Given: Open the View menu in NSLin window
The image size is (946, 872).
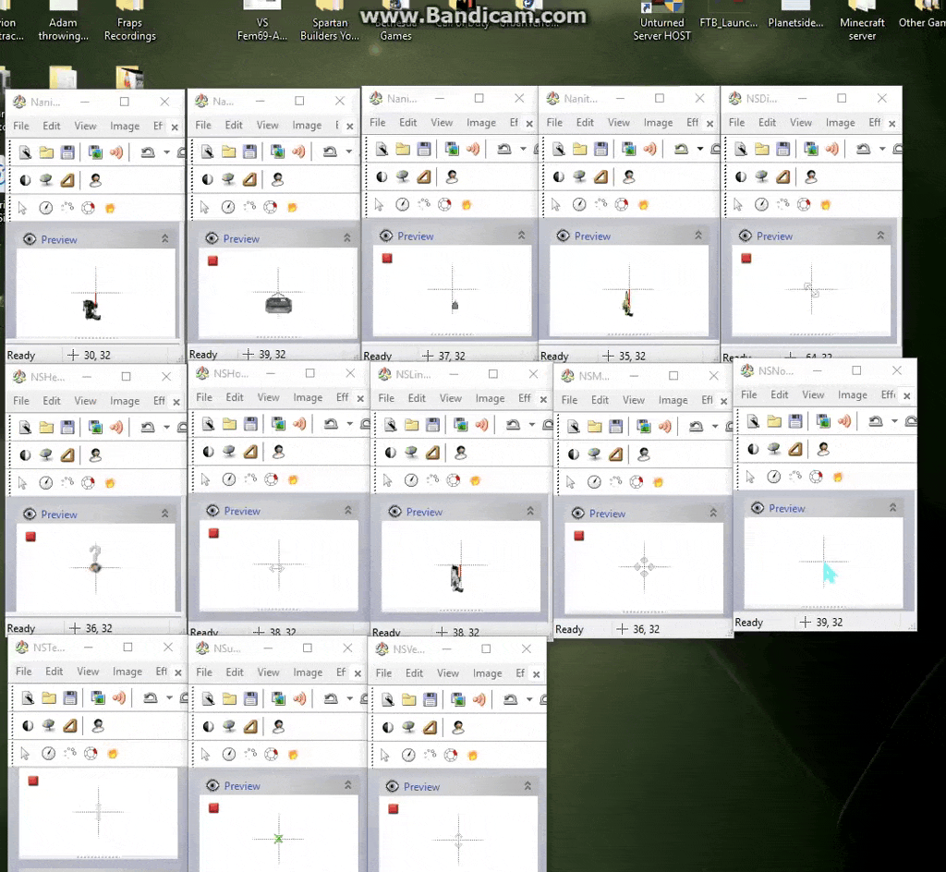Looking at the screenshot, I should click(450, 398).
